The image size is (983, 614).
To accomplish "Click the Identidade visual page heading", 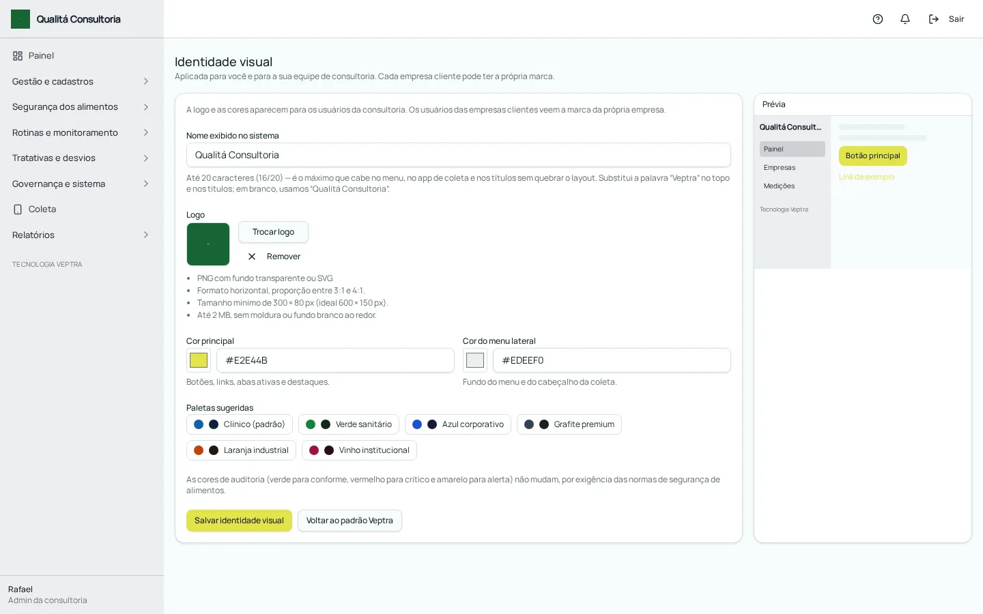I will (x=223, y=62).
